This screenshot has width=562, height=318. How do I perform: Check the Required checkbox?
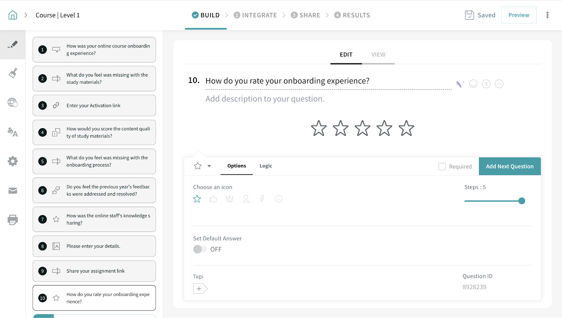442,167
